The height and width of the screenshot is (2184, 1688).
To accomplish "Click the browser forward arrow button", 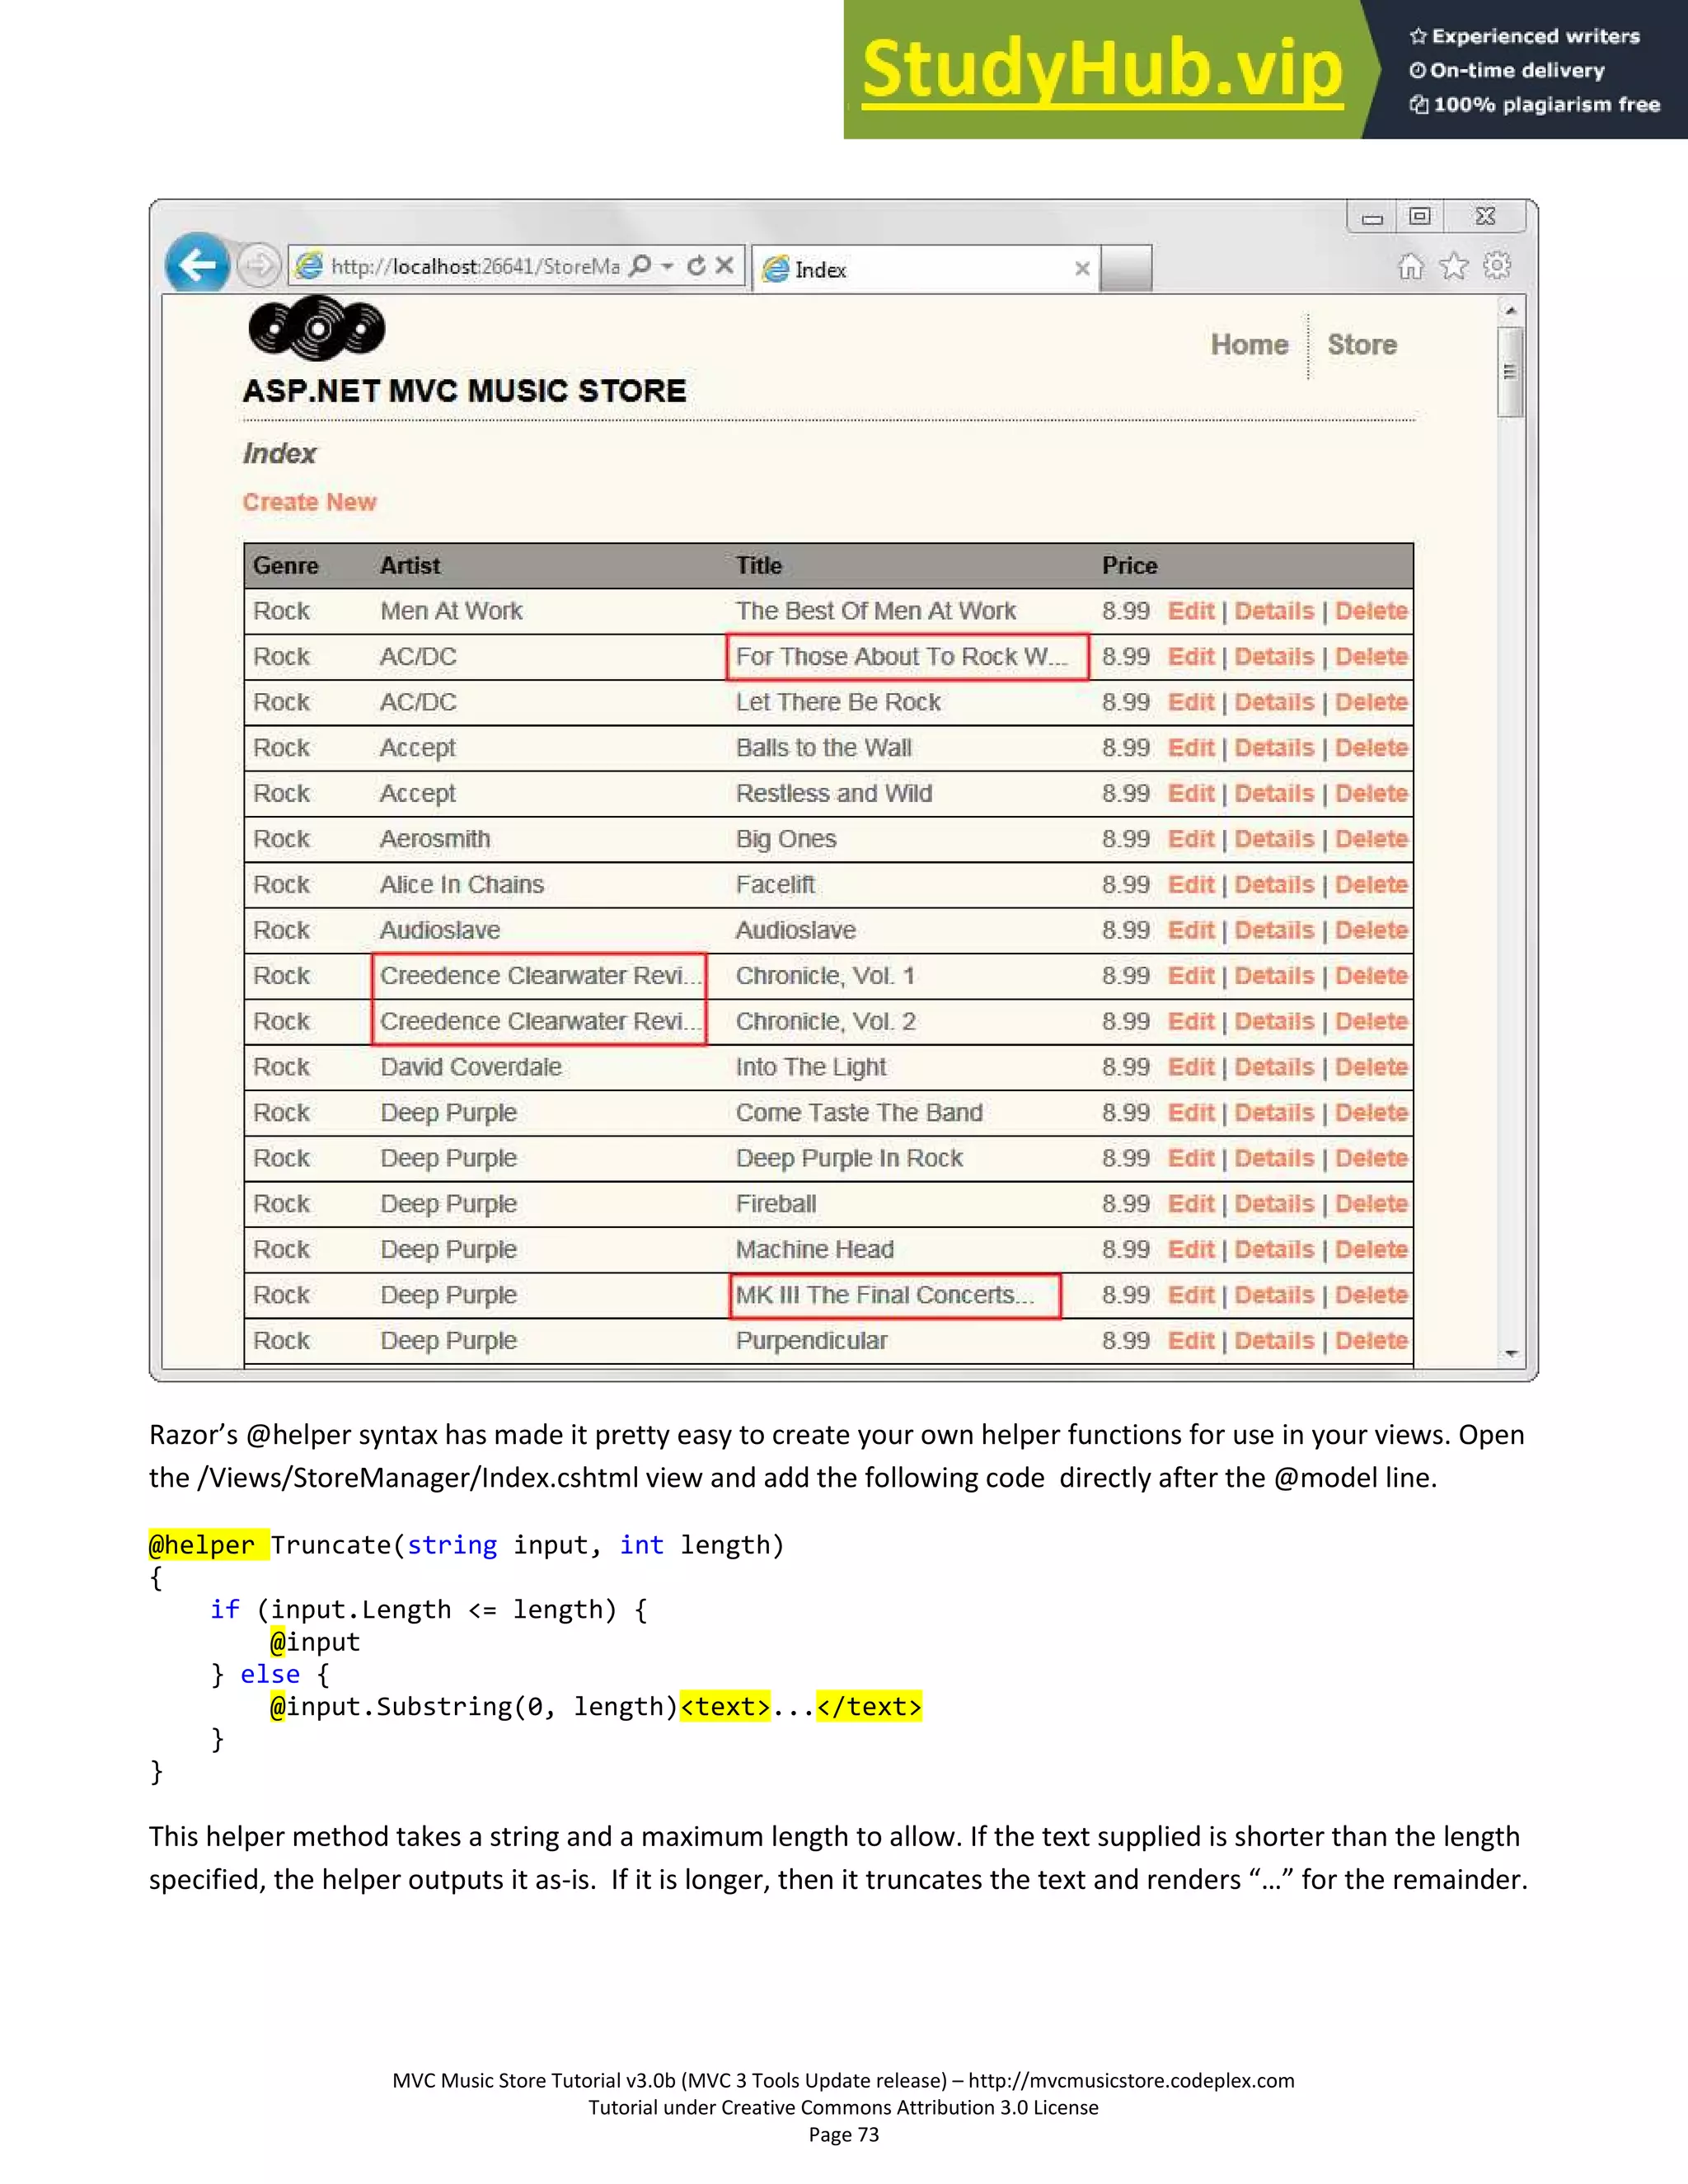I will click(259, 266).
